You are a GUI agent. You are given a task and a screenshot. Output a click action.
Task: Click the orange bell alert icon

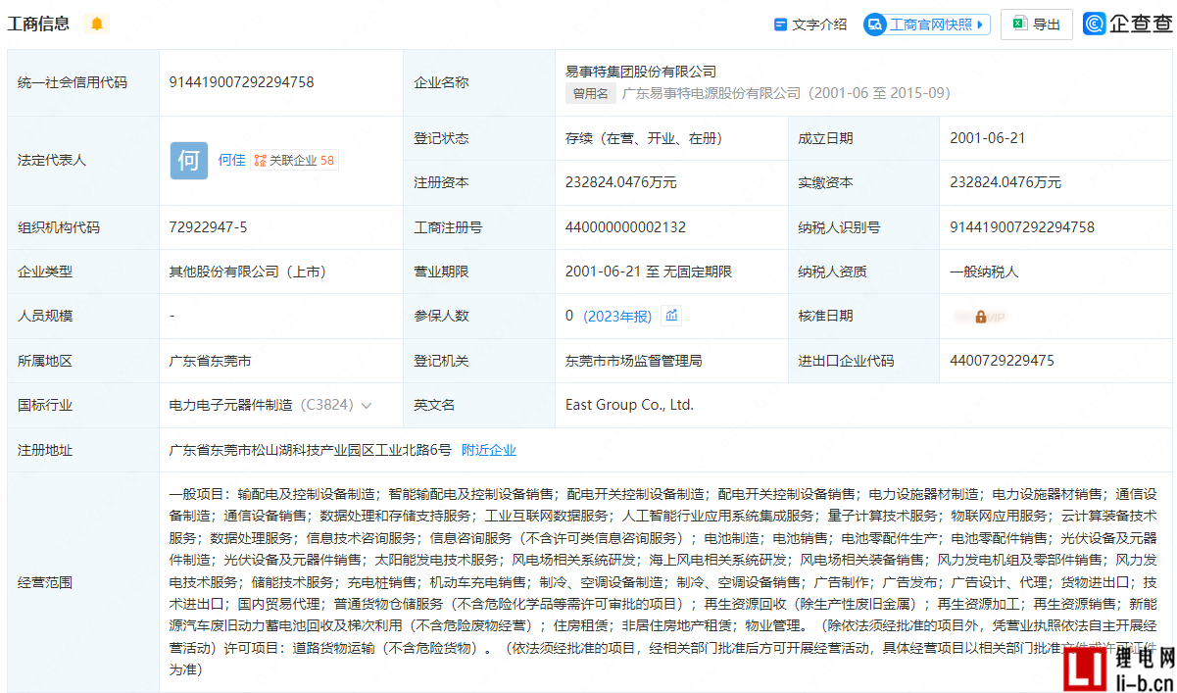tap(96, 24)
